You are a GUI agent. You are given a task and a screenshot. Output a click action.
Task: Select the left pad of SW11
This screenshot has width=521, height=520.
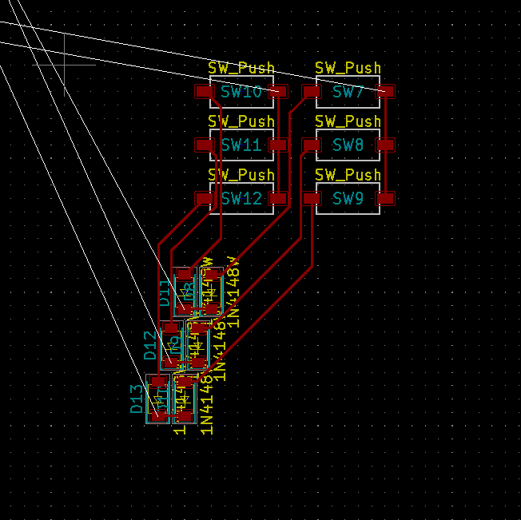(x=205, y=145)
